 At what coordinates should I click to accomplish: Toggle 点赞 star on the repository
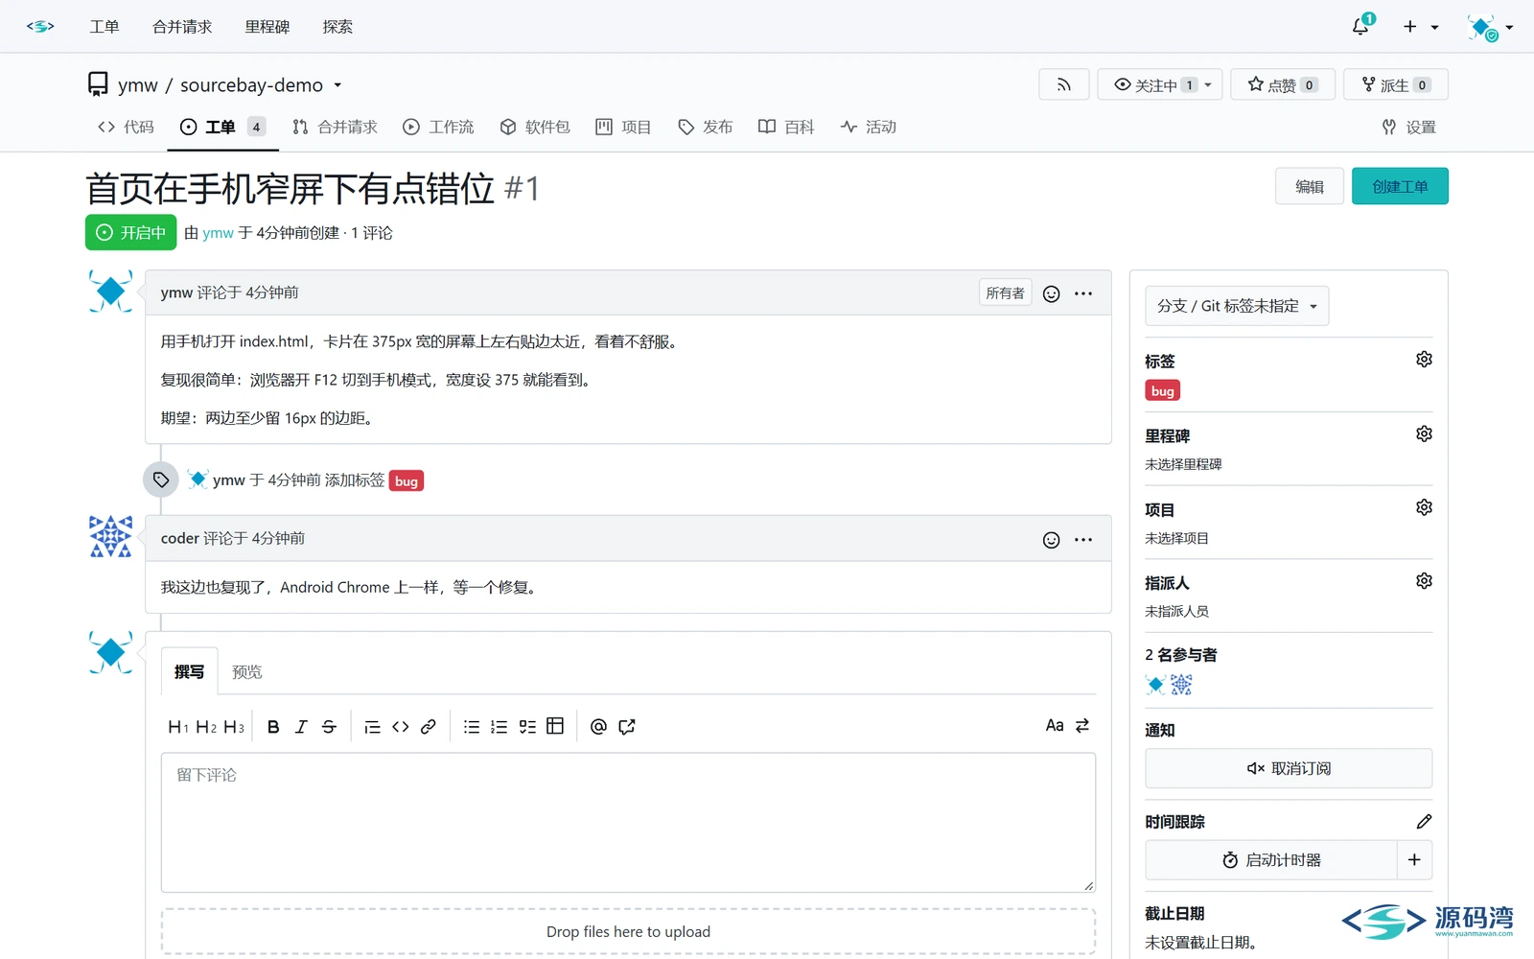click(1283, 84)
